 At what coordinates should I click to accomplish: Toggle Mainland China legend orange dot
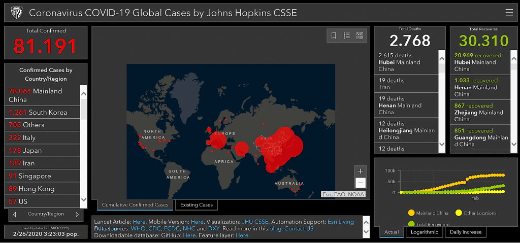pos(411,213)
